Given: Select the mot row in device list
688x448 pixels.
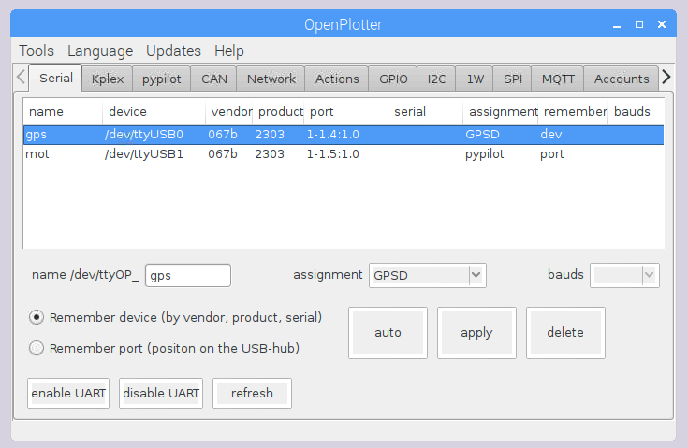Looking at the screenshot, I should 344,154.
